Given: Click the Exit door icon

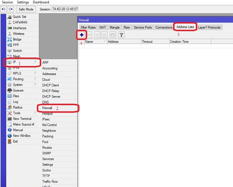Looking at the screenshot, I should click(10, 141).
